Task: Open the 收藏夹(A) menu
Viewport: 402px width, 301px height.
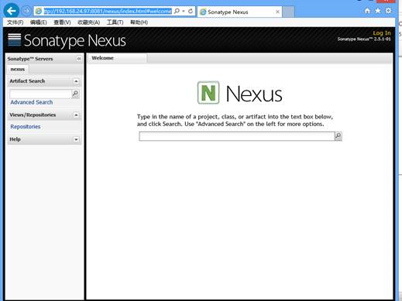Action: (88, 22)
